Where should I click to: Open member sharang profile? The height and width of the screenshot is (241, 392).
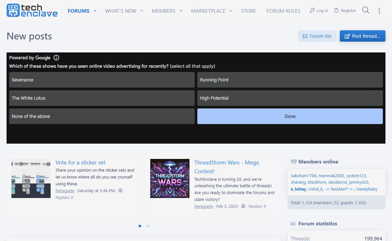point(298,182)
